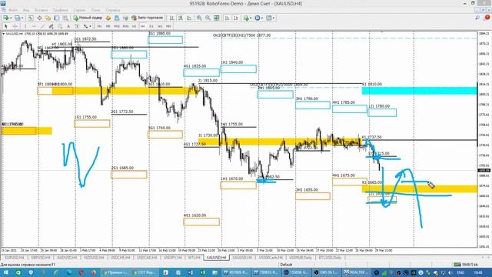Viewport: 492px width, 277px height.
Task: Open the Вставка menu
Action: click(x=41, y=10)
